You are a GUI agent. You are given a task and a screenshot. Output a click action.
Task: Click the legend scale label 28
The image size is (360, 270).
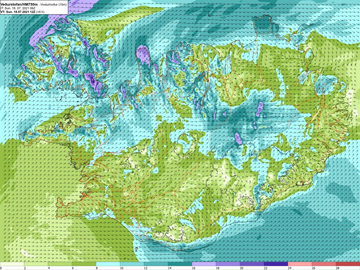click(x=337, y=268)
